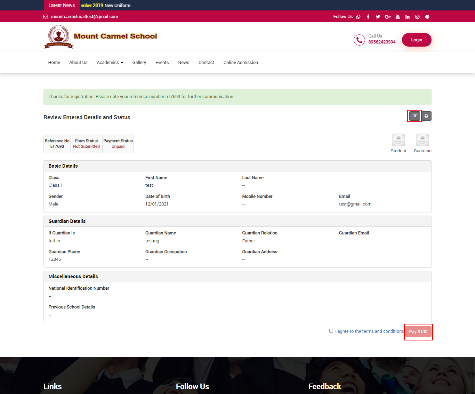475x394 pixels.
Task: Click the Guardian photo thumbnail
Action: pos(422,140)
